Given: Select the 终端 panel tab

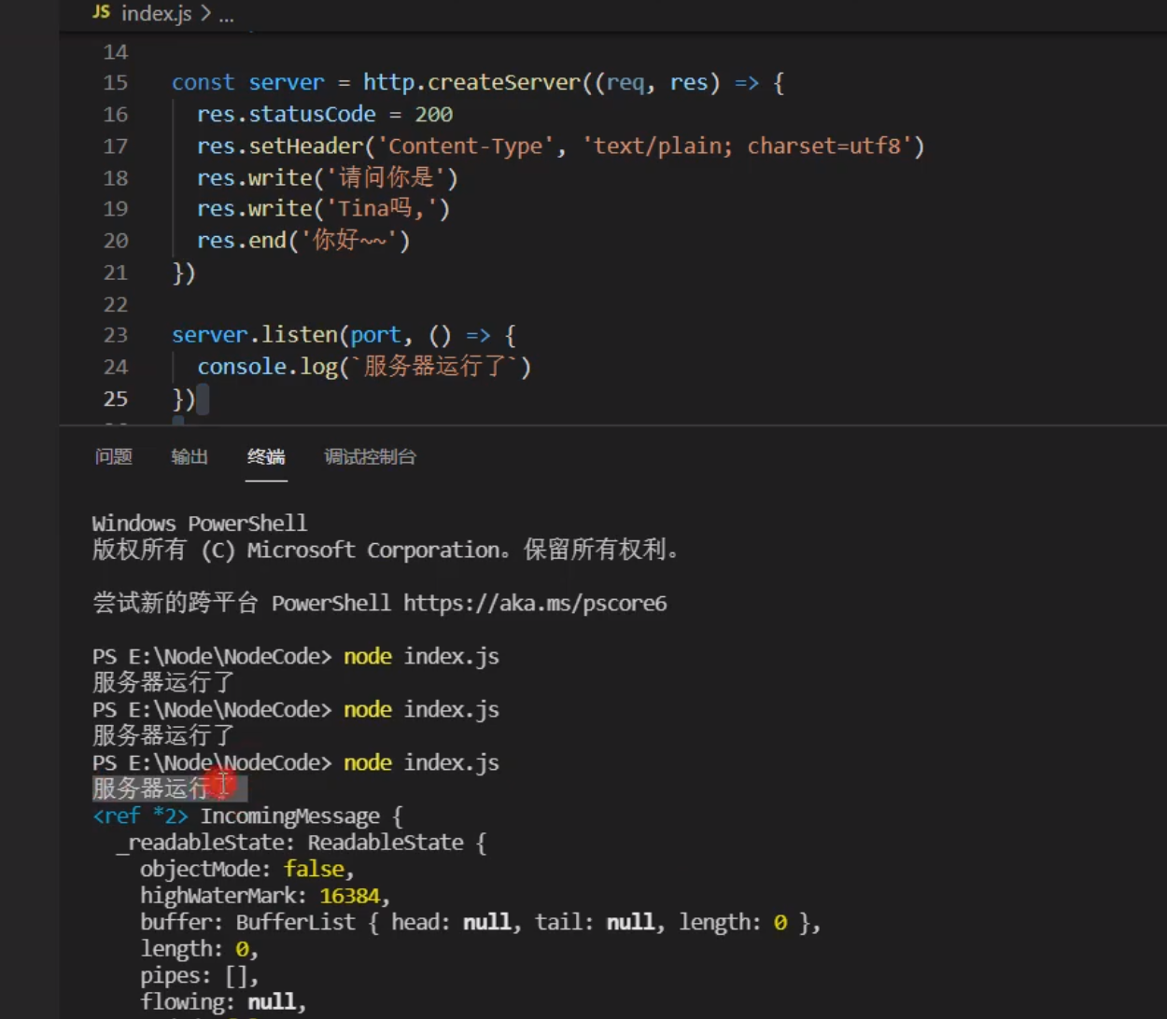Looking at the screenshot, I should (266, 456).
